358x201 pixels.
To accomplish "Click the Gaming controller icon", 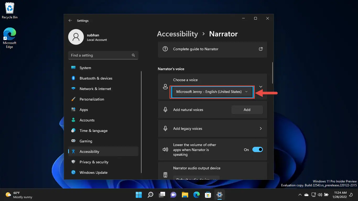I will pos(74,141).
